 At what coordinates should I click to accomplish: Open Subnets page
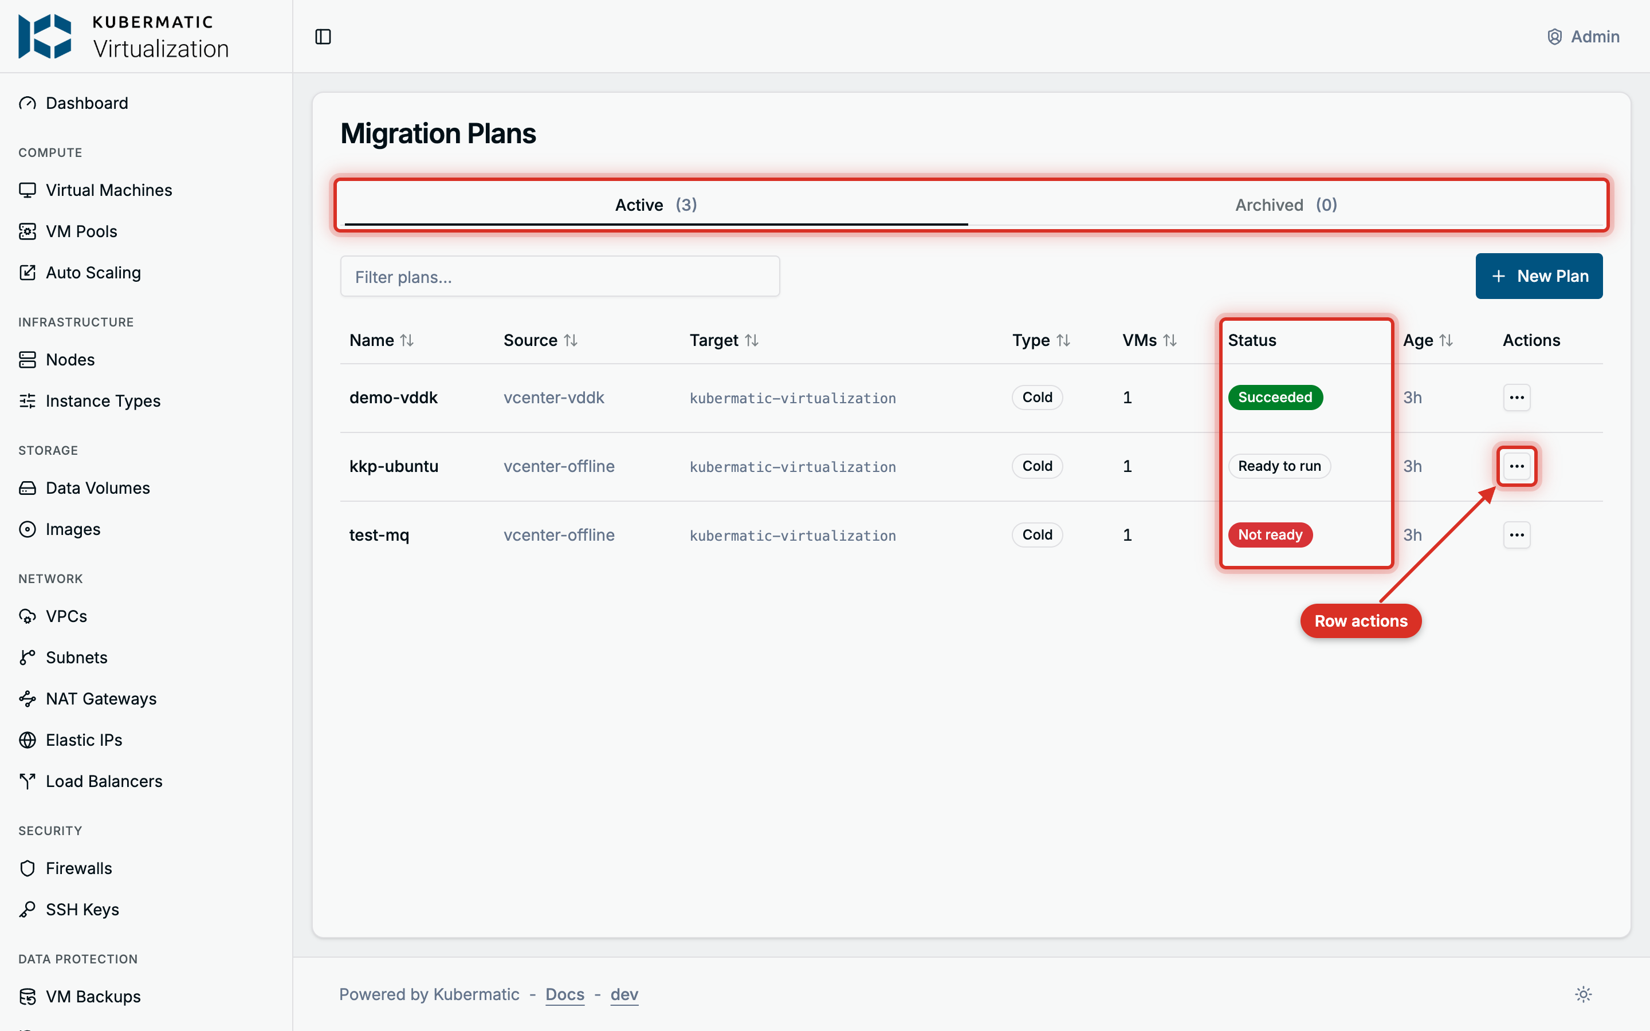click(64, 658)
